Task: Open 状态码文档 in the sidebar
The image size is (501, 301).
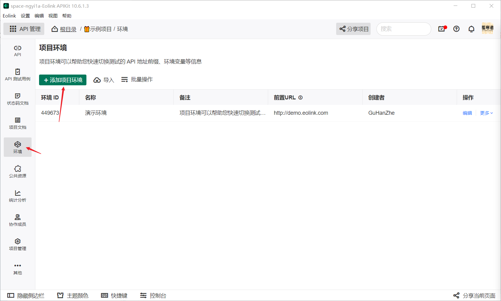Action: (18, 99)
